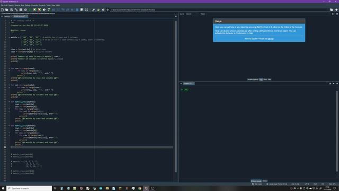Re-run last script icon
The width and height of the screenshot is (339, 191).
tap(49, 10)
